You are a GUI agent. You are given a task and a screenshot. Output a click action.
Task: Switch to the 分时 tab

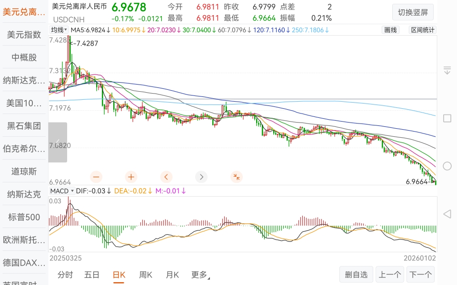[65, 275]
